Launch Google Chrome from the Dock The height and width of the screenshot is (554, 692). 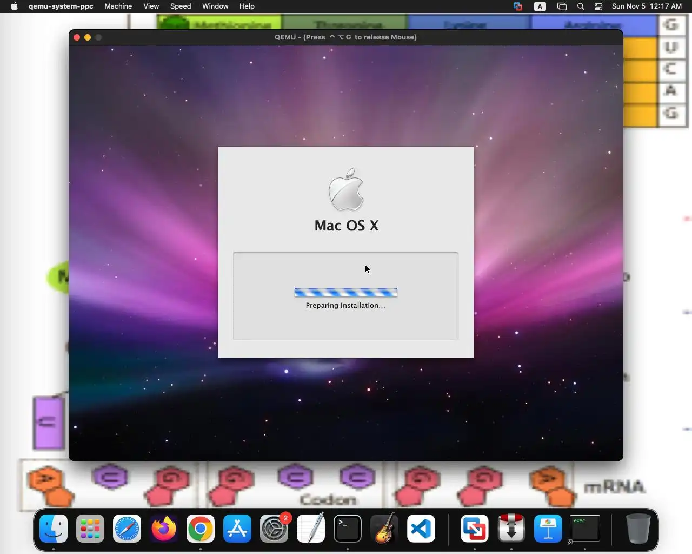tap(201, 528)
